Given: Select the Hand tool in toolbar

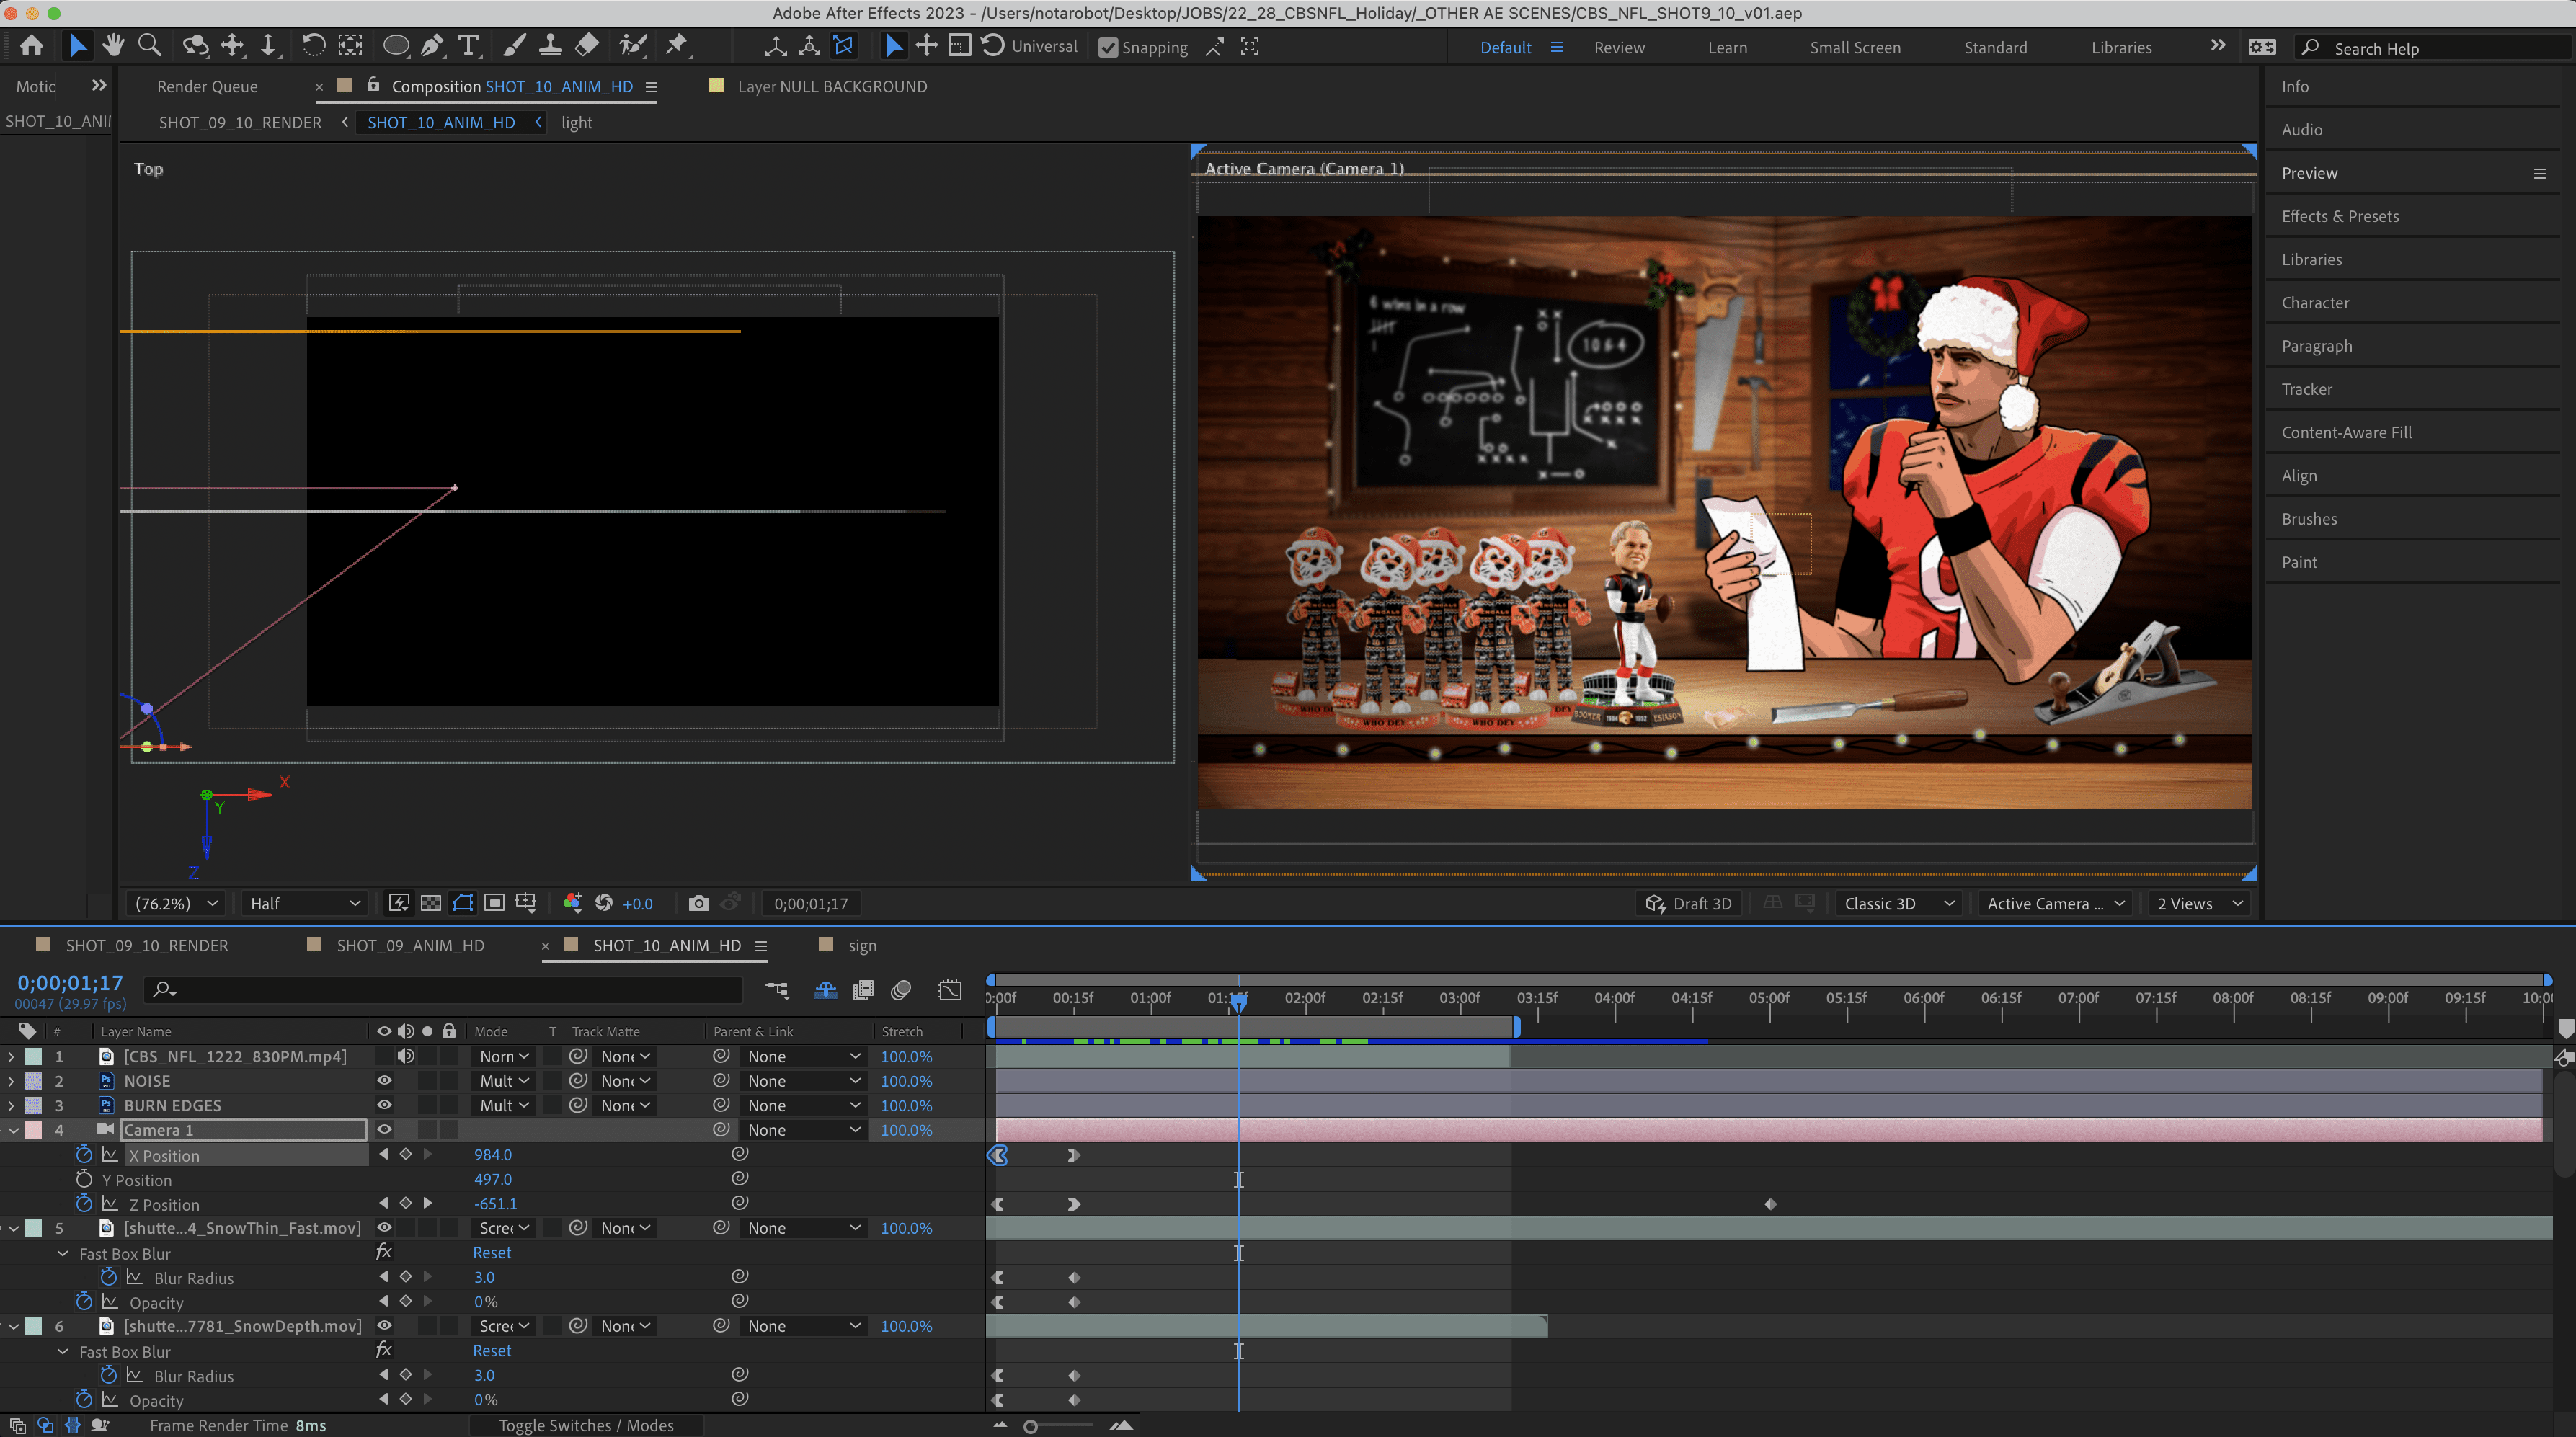Looking at the screenshot, I should 113,45.
